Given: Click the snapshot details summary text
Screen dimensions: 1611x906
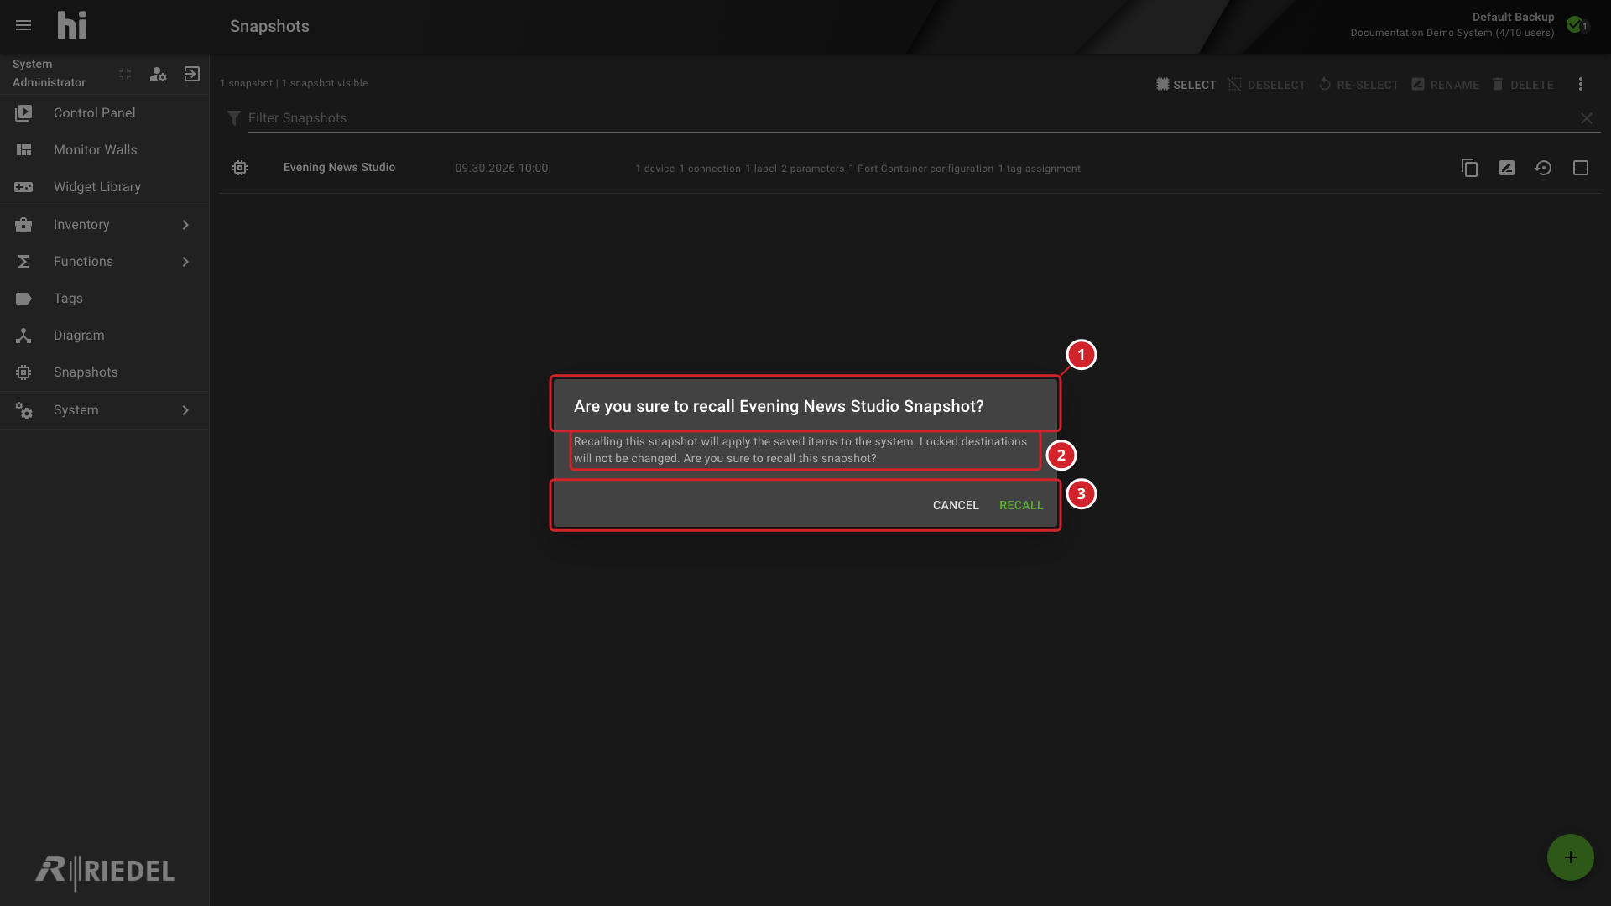Looking at the screenshot, I should (858, 169).
